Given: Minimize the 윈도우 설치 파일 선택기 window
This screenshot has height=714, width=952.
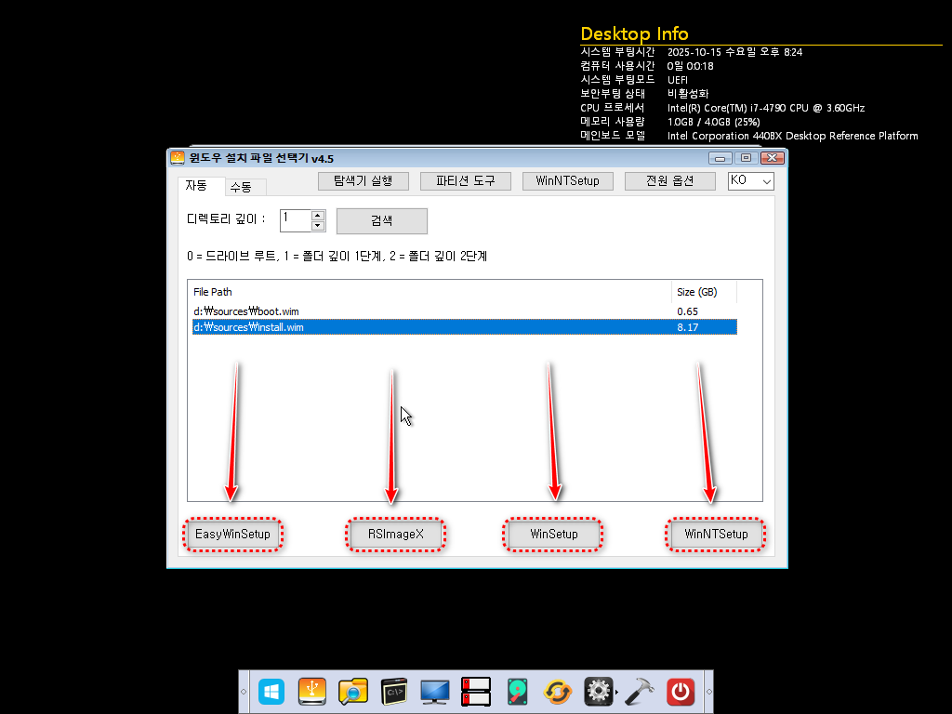Looking at the screenshot, I should coord(721,158).
